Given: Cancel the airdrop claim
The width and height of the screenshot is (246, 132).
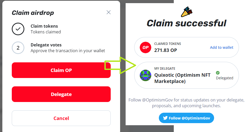Looking at the screenshot, I should (61, 118).
